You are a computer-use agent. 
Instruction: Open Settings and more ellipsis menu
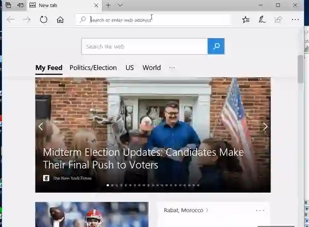(x=295, y=20)
